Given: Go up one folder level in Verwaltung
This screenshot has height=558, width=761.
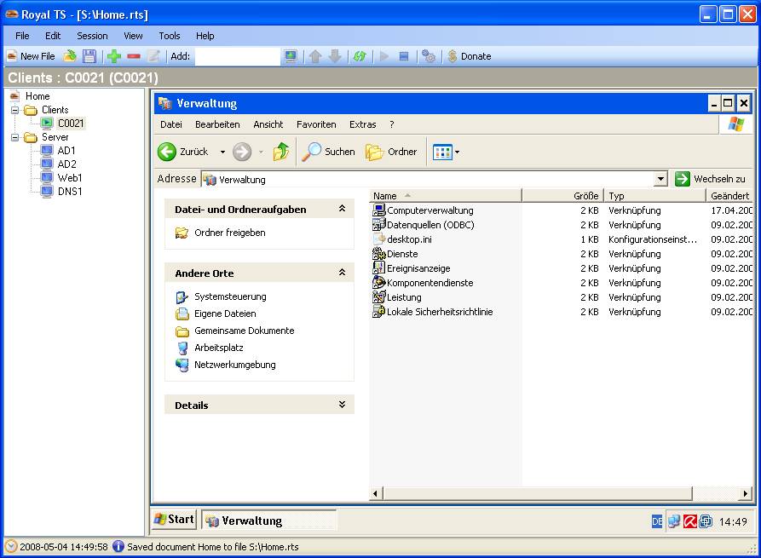Looking at the screenshot, I should coord(281,152).
